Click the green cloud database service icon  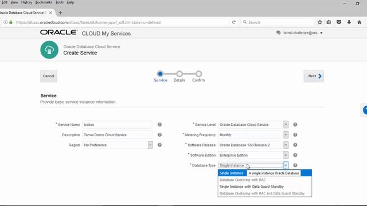(49, 50)
